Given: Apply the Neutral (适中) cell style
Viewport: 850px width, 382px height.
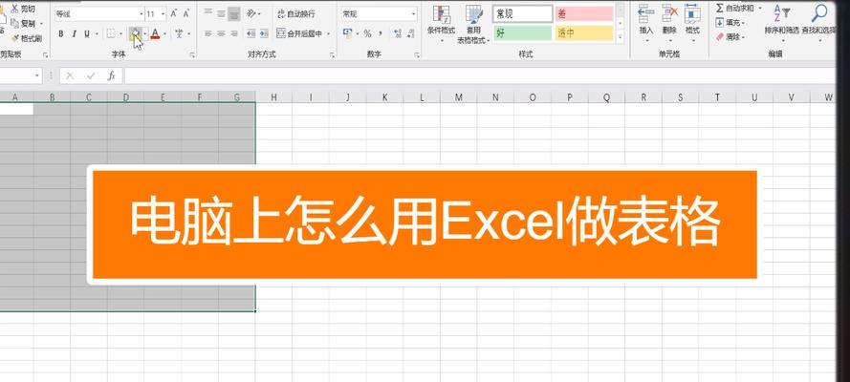Looking at the screenshot, I should click(x=584, y=33).
